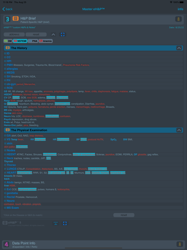Jump to top with the arrow-to-bar icon
The height and width of the screenshot is (250, 187).
pyautogui.click(x=56, y=224)
